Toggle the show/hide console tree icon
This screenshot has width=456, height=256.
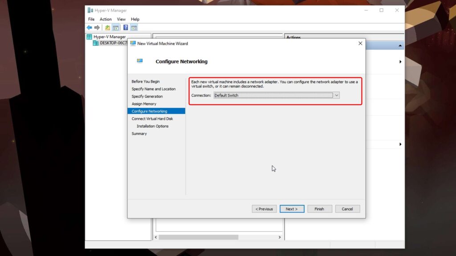pos(116,28)
